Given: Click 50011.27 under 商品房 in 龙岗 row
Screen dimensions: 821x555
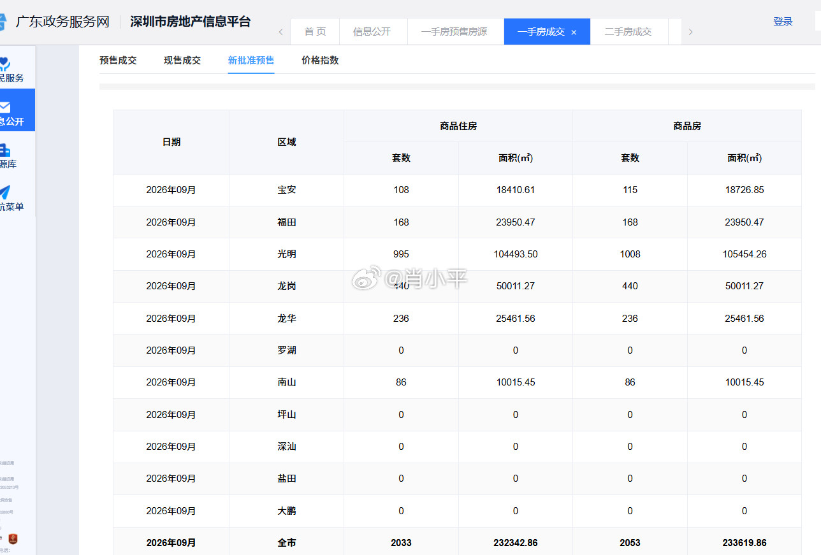Looking at the screenshot, I should (745, 286).
